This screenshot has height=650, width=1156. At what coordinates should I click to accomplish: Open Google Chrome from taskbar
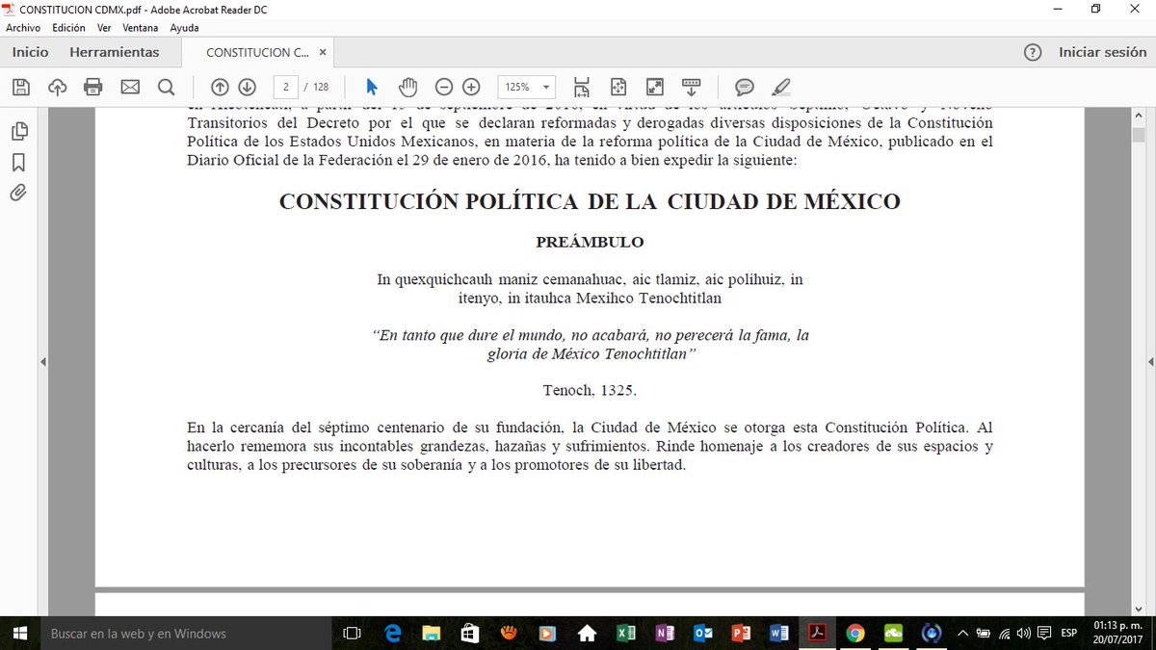(855, 633)
